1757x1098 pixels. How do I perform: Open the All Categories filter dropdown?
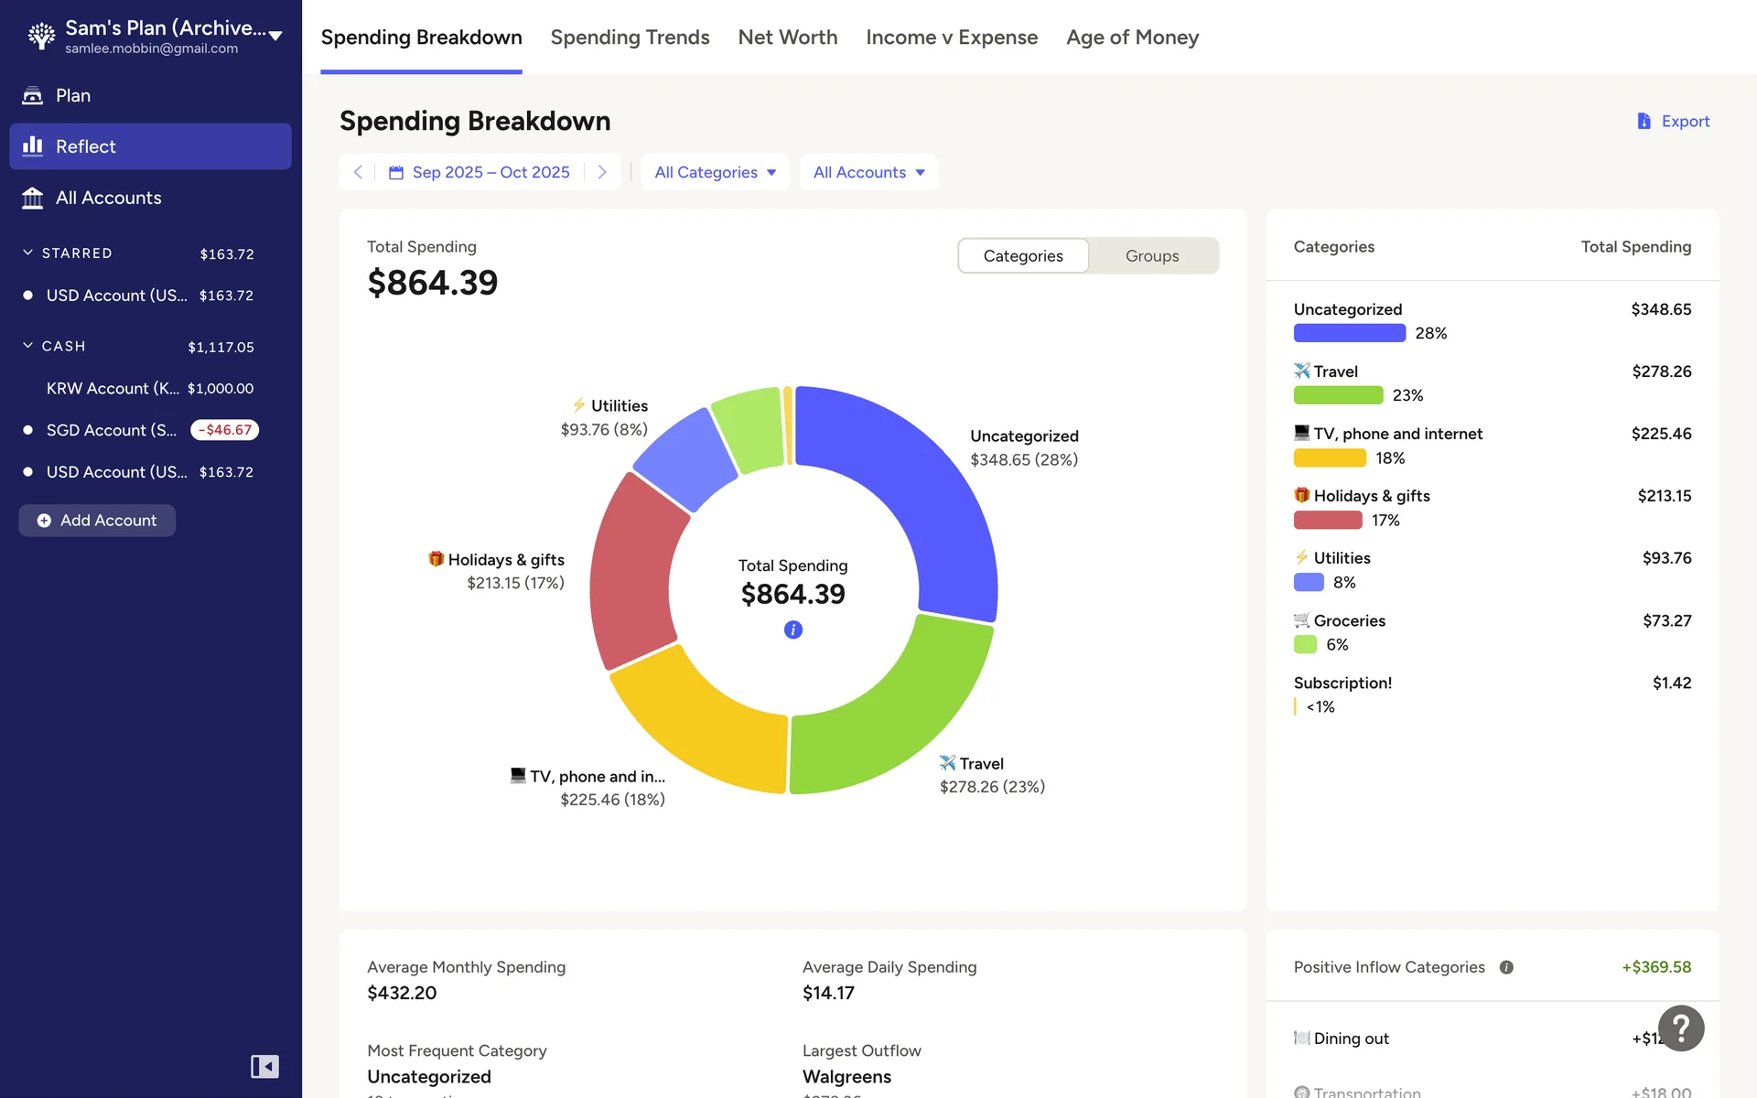coord(715,172)
